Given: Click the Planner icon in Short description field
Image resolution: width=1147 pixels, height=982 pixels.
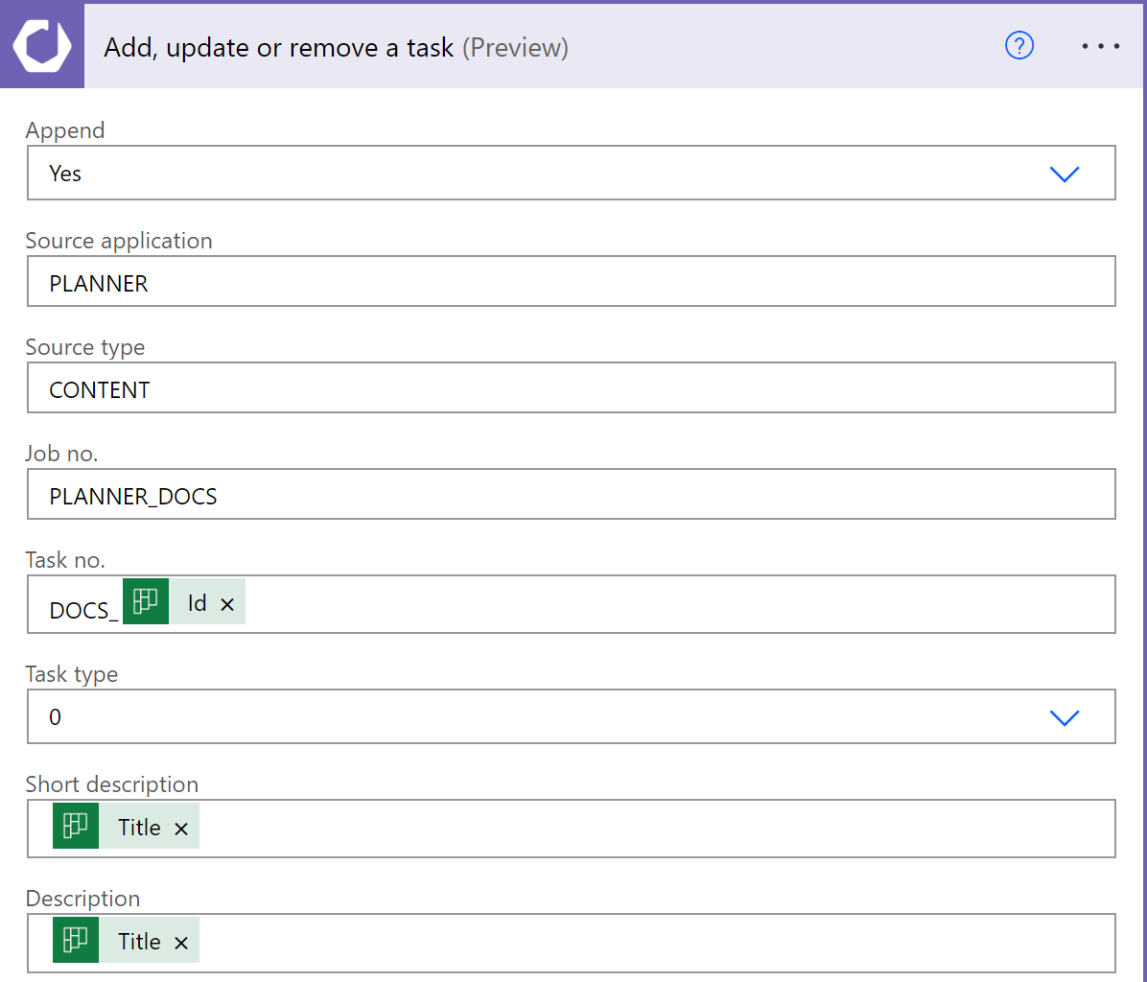Looking at the screenshot, I should tap(76, 827).
